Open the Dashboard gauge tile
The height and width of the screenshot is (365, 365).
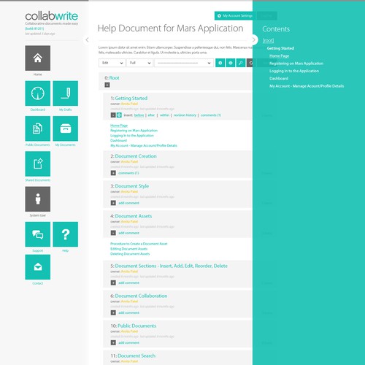[x=38, y=93]
